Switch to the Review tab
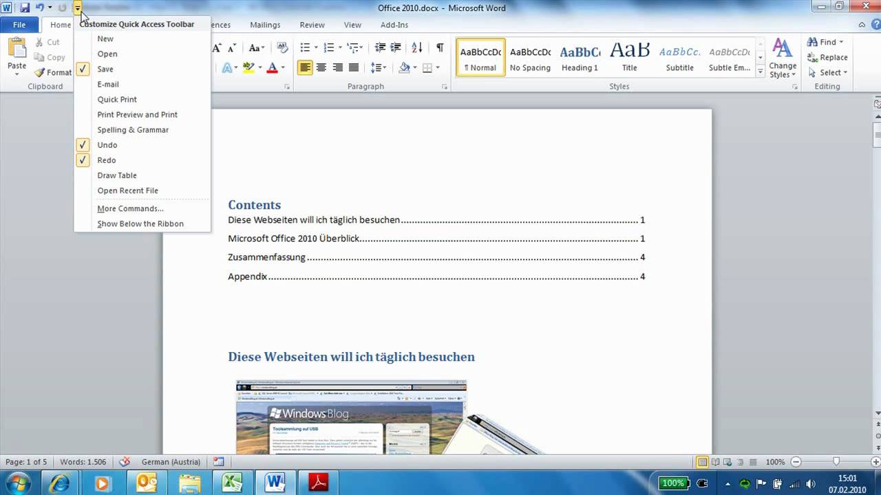The image size is (881, 495). [312, 25]
